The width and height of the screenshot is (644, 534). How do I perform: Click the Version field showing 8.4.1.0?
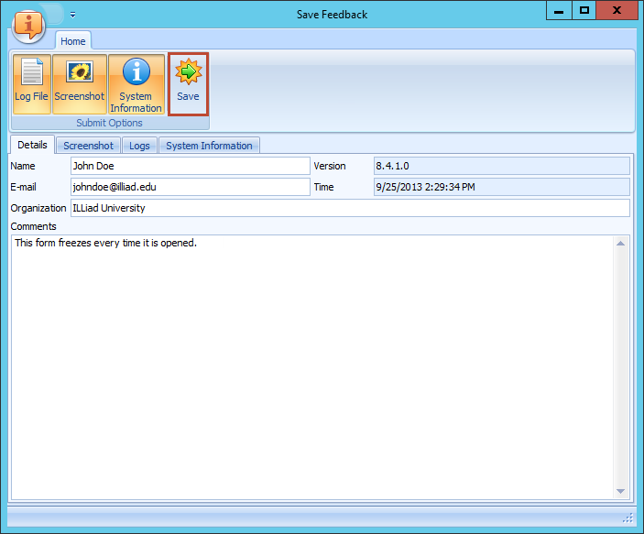coord(501,166)
